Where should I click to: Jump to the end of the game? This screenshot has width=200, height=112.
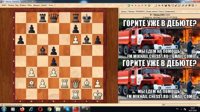pos(146,6)
